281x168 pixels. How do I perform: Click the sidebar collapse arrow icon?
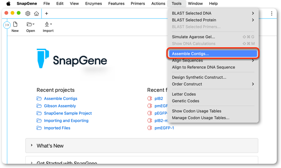click(x=7, y=25)
